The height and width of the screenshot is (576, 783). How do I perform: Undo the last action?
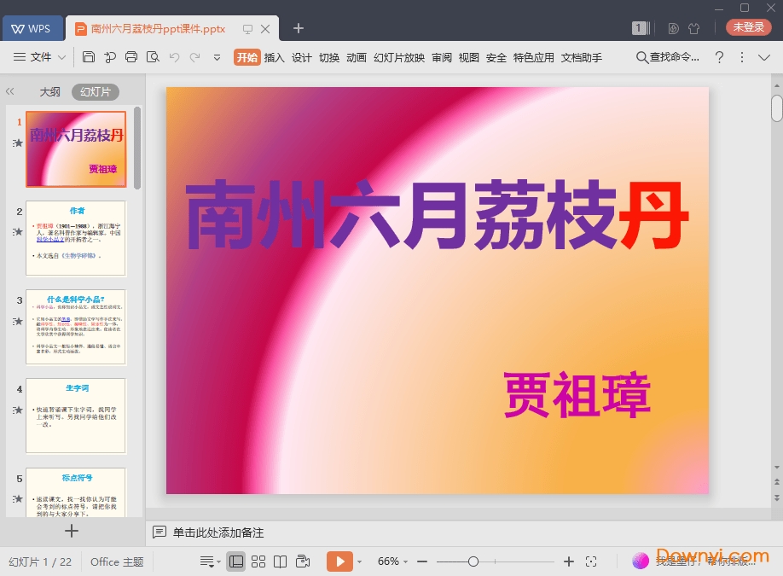(x=174, y=57)
